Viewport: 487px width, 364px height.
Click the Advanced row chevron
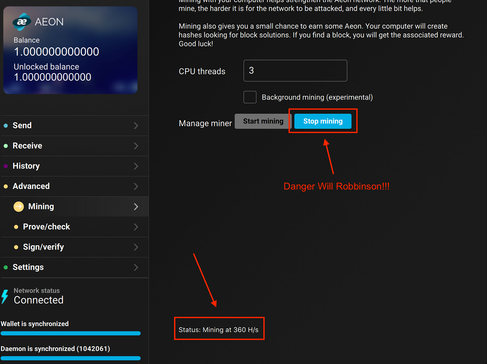click(x=136, y=186)
